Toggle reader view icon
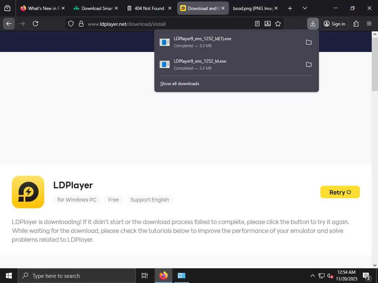378x283 pixels. point(257,24)
